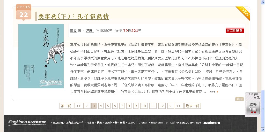
Task: Go to page 11
Action: tap(153, 106)
